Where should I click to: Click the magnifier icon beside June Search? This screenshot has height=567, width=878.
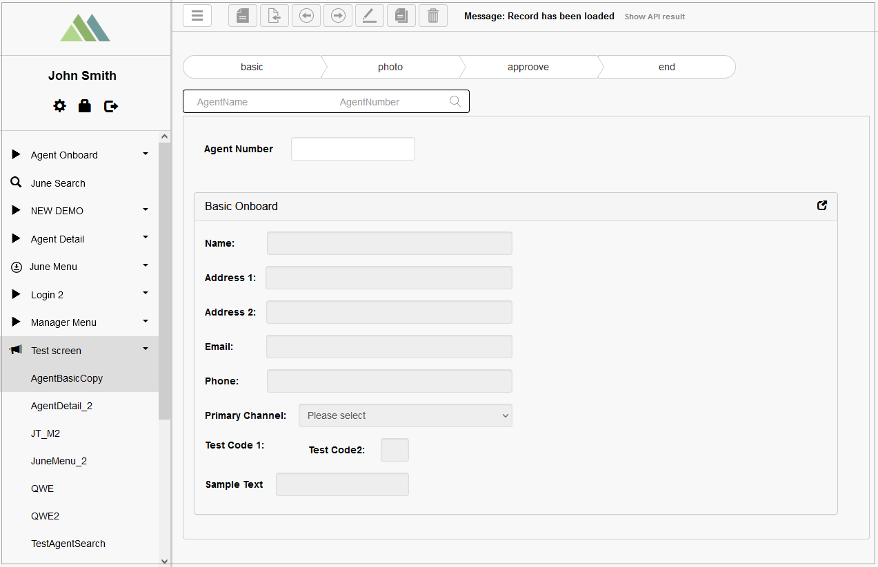click(17, 183)
